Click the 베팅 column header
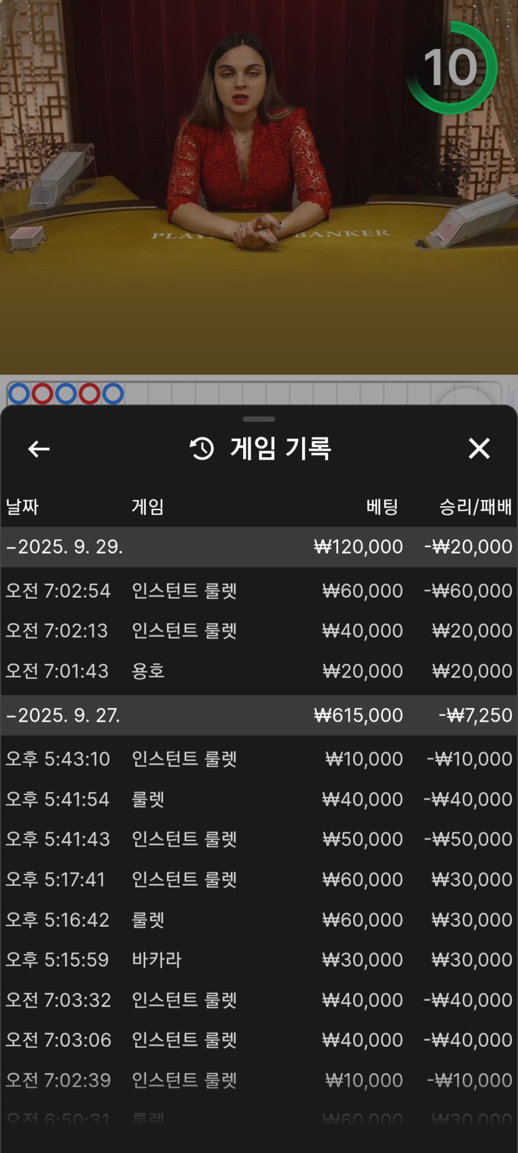This screenshot has height=1153, width=518. [x=382, y=507]
